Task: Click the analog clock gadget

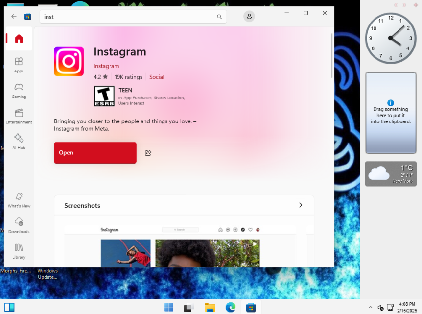Action: click(391, 38)
